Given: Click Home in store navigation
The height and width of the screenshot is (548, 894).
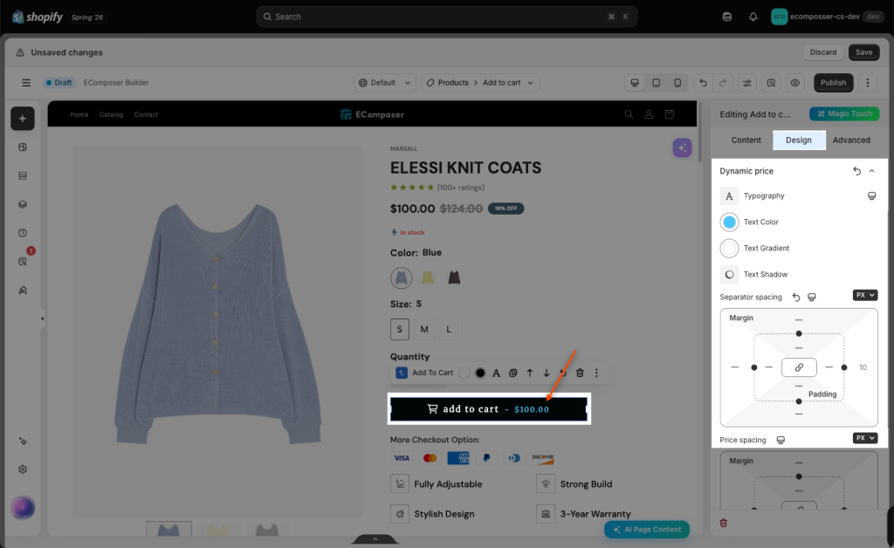Looking at the screenshot, I should click(x=79, y=114).
